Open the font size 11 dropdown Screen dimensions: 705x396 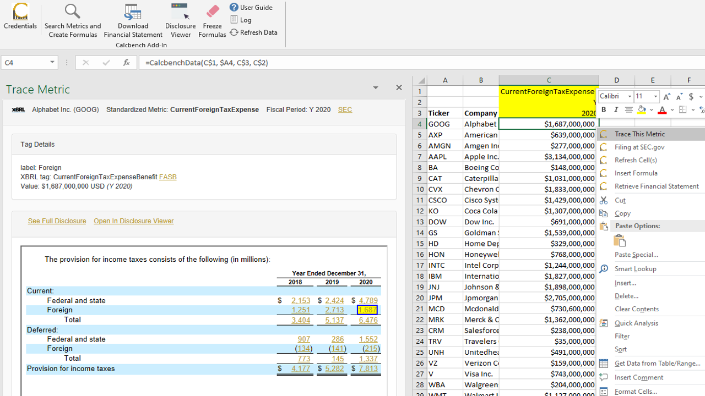[655, 97]
